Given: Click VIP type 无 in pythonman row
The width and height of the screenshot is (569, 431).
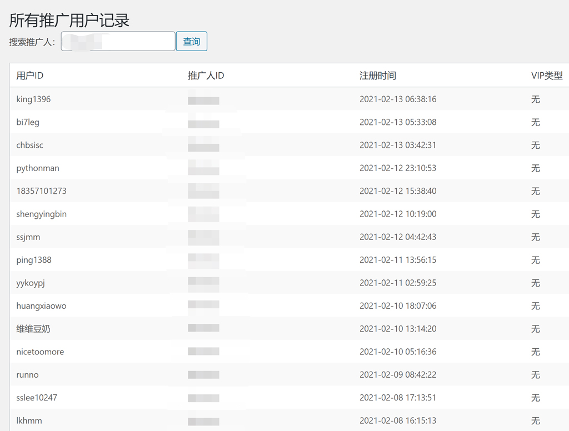Looking at the screenshot, I should point(536,168).
